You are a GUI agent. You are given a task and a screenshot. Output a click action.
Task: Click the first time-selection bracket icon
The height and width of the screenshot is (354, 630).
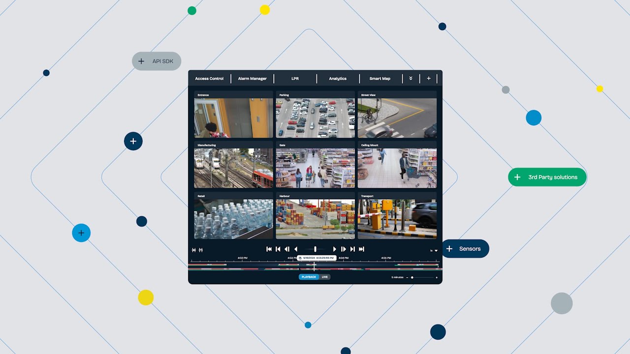[194, 250]
